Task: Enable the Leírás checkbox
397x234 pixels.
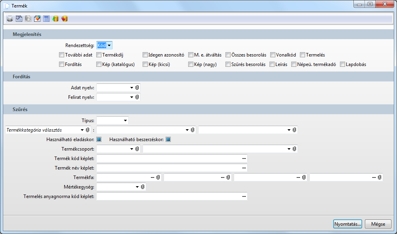Action: coord(272,64)
